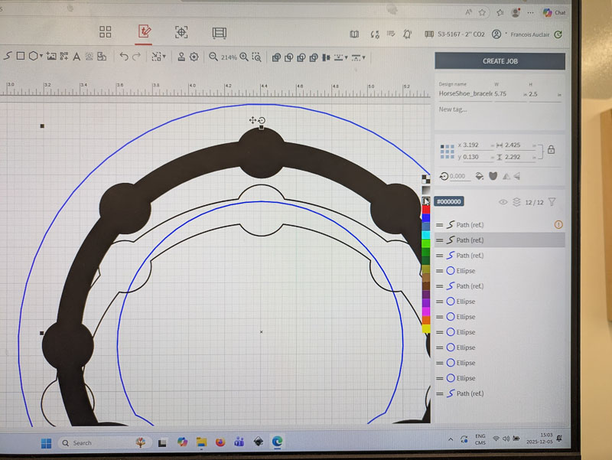Pick the red color swatch
This screenshot has height=460, width=612.
[x=426, y=210]
